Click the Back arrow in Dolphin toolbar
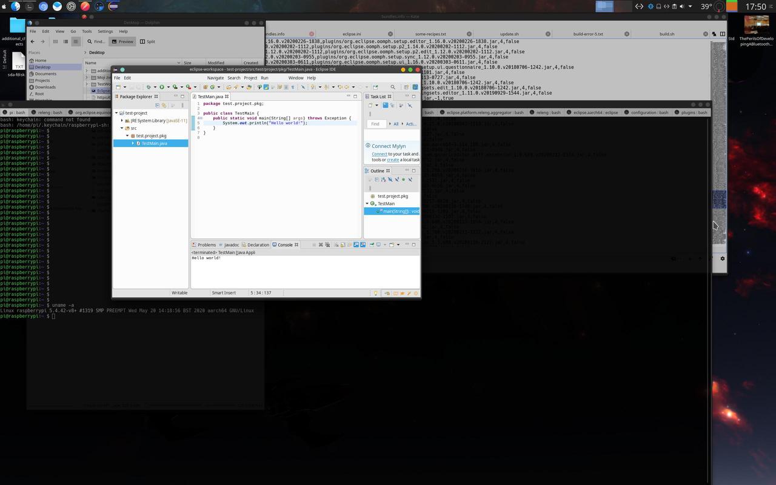 pos(32,41)
